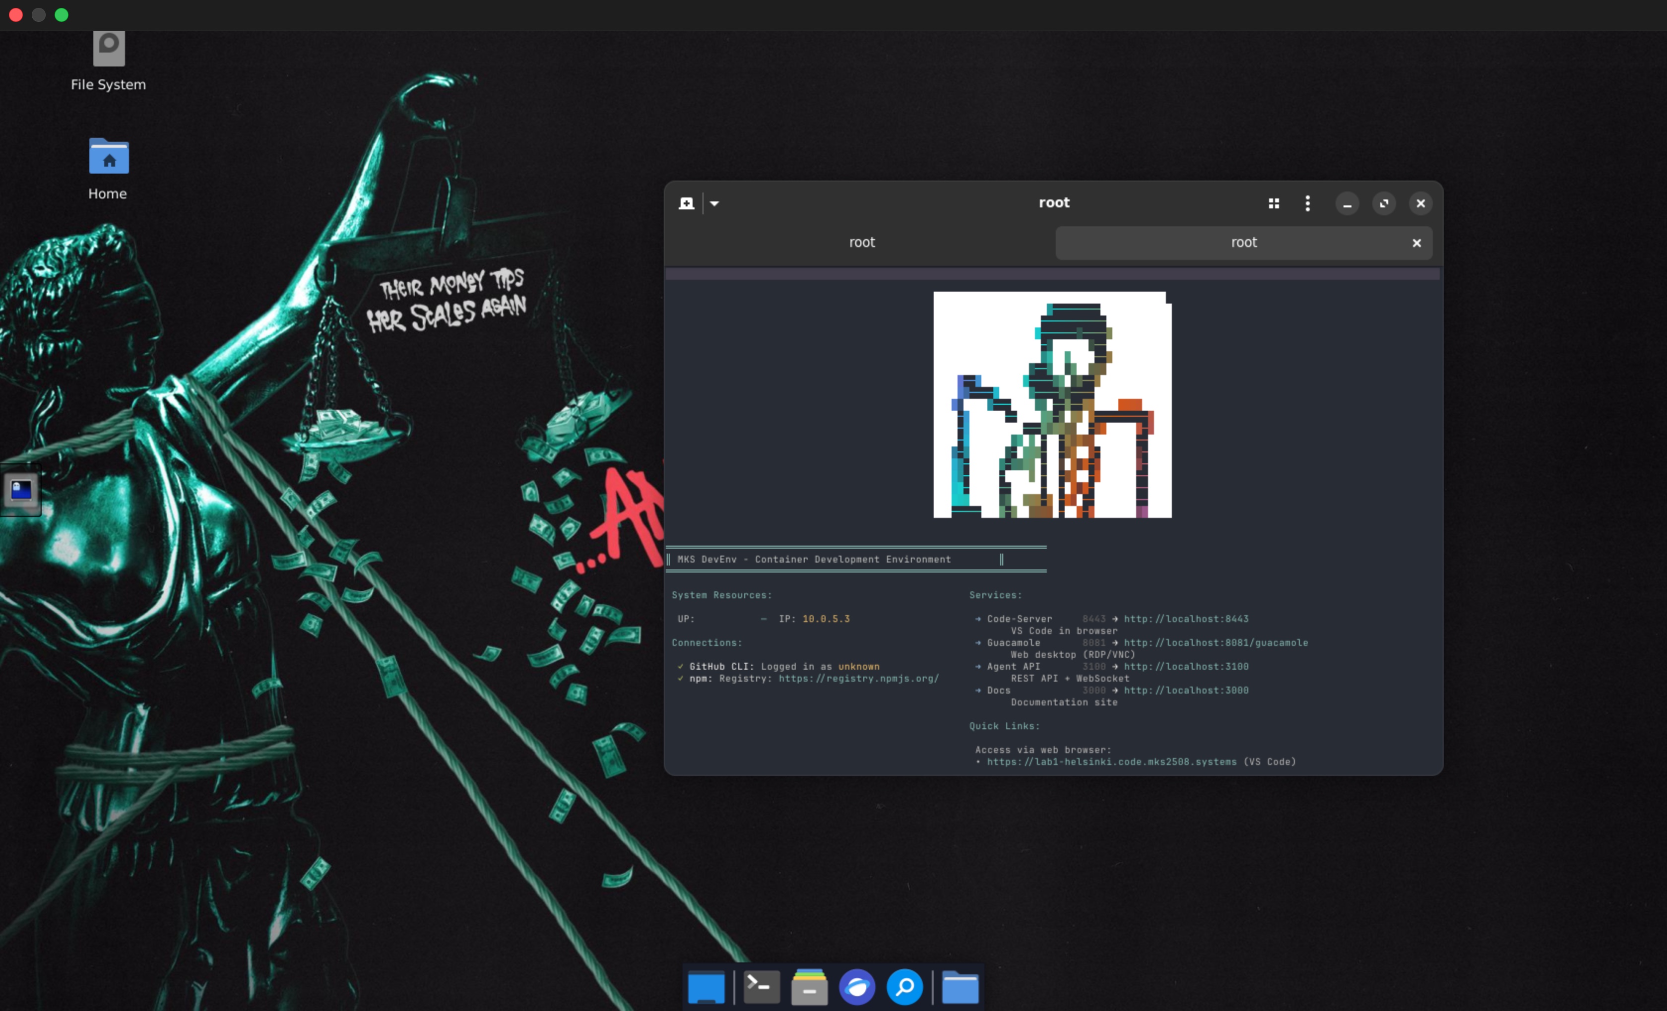Switch to the left root tab
This screenshot has height=1011, width=1667.
(861, 243)
